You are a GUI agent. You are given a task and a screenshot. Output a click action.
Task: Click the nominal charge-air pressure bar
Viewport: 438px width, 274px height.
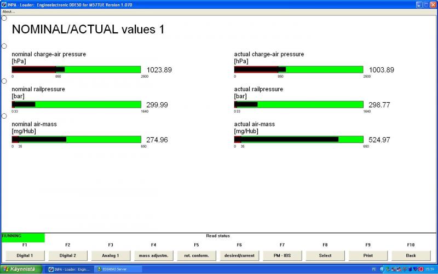77,69
